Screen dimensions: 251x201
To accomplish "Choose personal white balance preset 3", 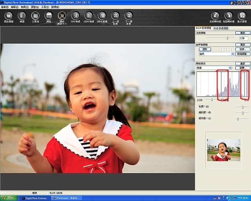I will click(x=231, y=49).
